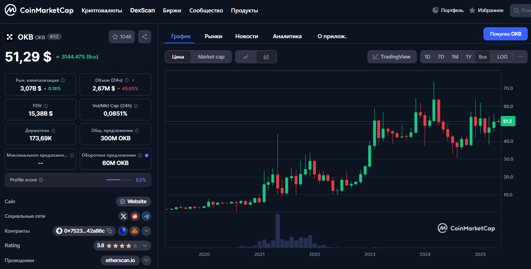The width and height of the screenshot is (531, 269).
Task: Click the Покупка OKB button
Action: point(506,34)
